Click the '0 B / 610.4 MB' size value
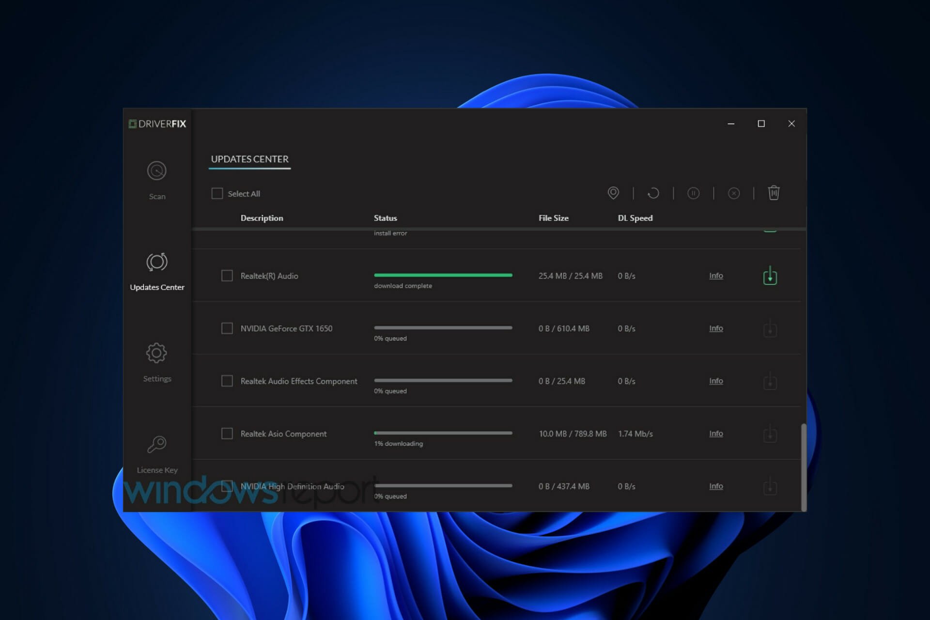Viewport: 930px width, 620px height. click(x=564, y=328)
